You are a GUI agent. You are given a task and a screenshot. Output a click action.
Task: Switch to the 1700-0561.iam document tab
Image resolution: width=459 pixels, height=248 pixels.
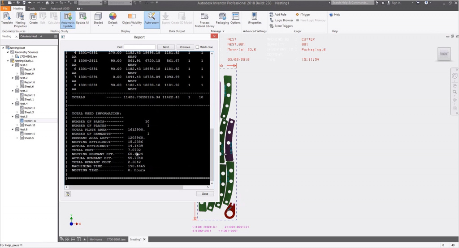(x=116, y=240)
